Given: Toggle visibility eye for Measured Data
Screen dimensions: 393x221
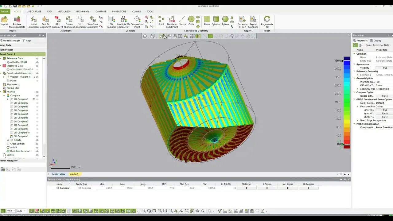Looking at the screenshot, I should coord(37,66).
